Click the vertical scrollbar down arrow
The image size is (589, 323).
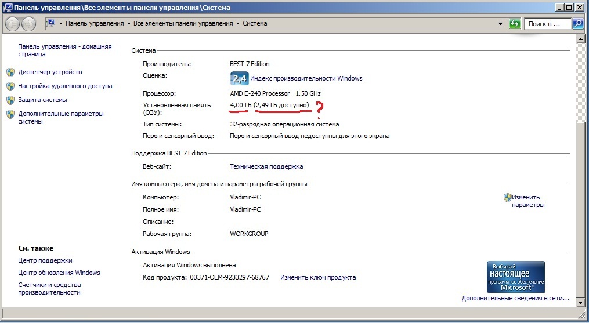point(580,302)
